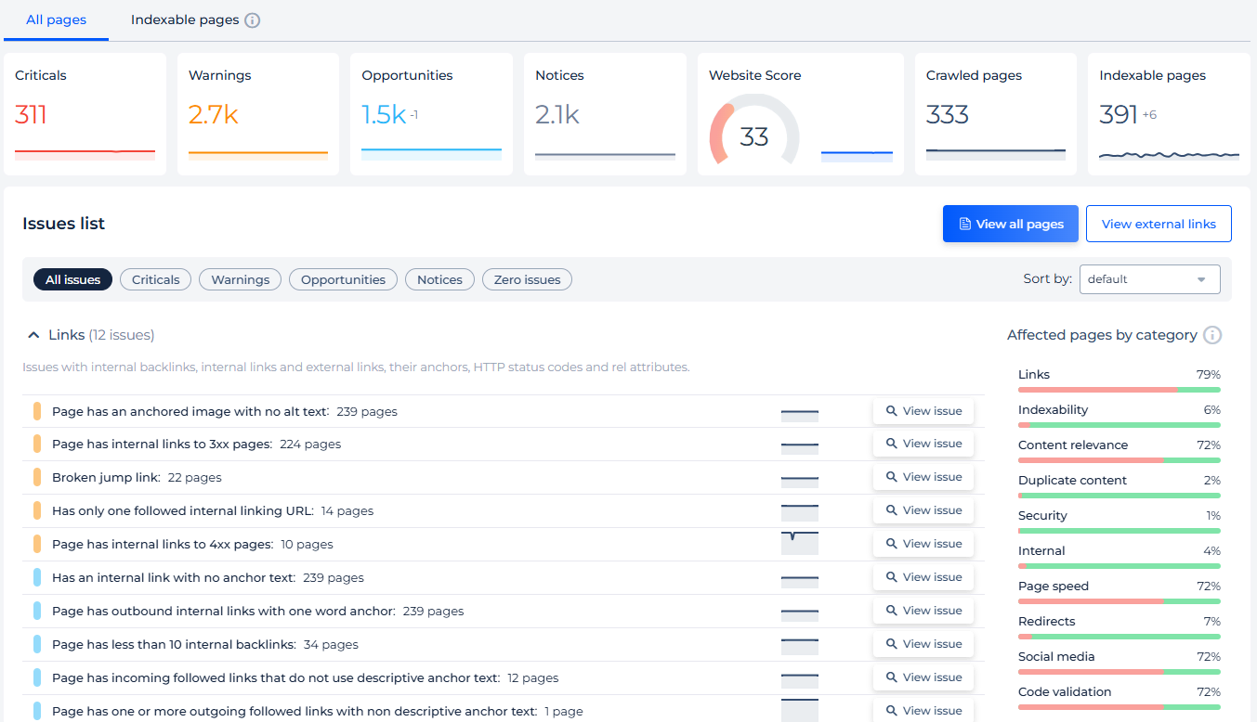Click the View external links button
The image size is (1257, 722).
[1158, 223]
